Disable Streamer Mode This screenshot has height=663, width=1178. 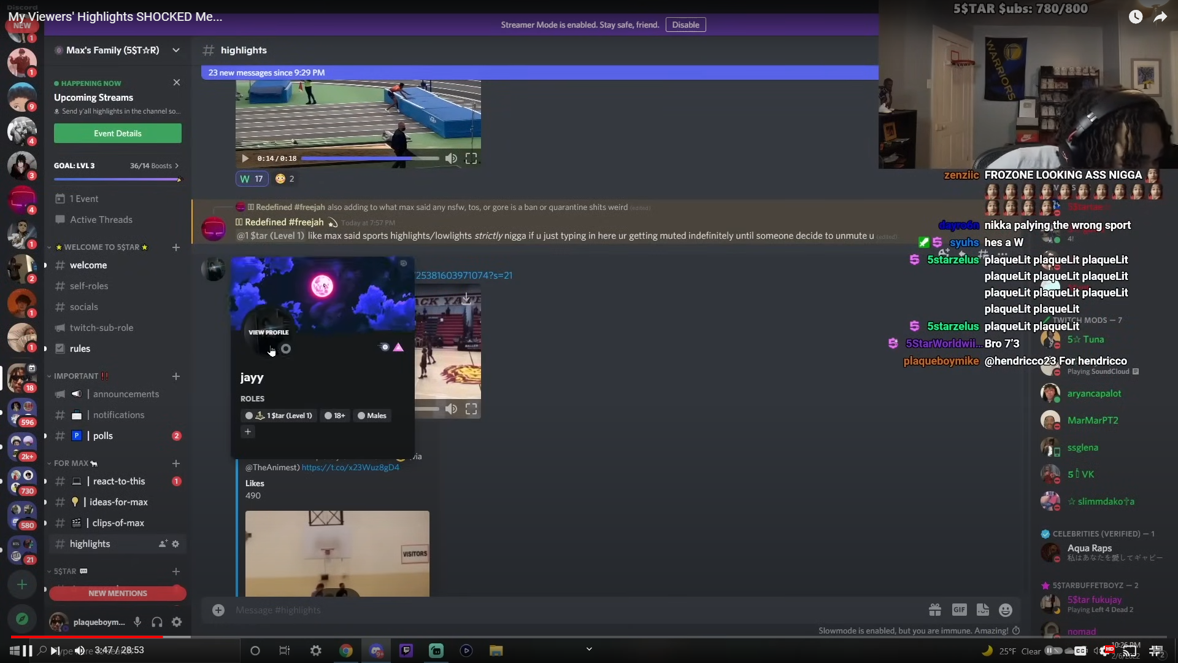(685, 25)
